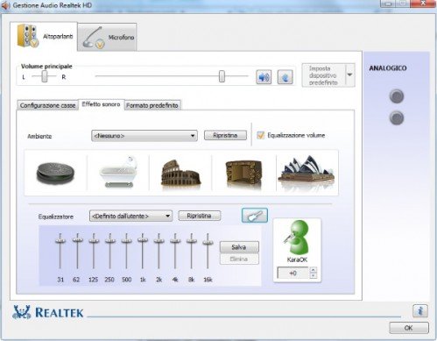Increase KaraOK key with up arrow

313,270
